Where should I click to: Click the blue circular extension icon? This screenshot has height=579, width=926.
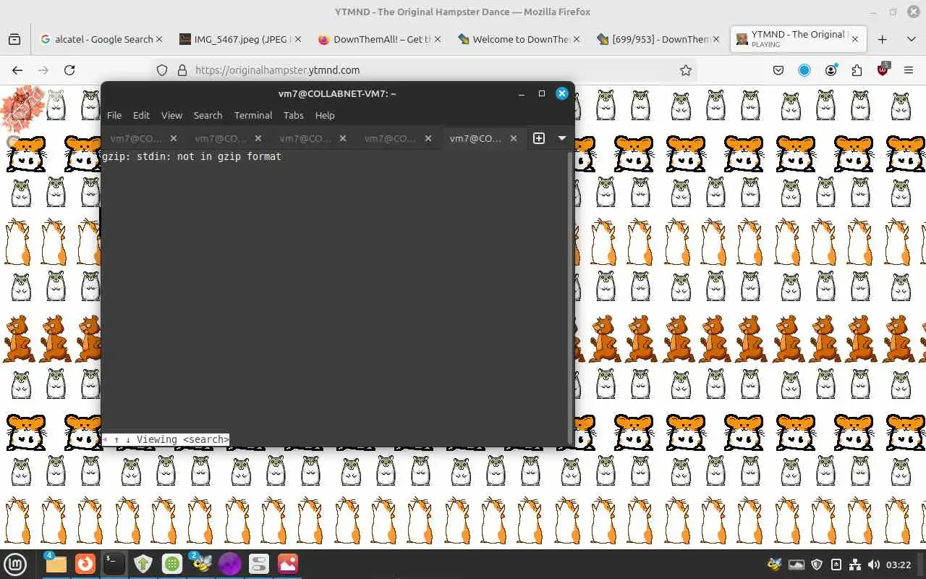[804, 70]
